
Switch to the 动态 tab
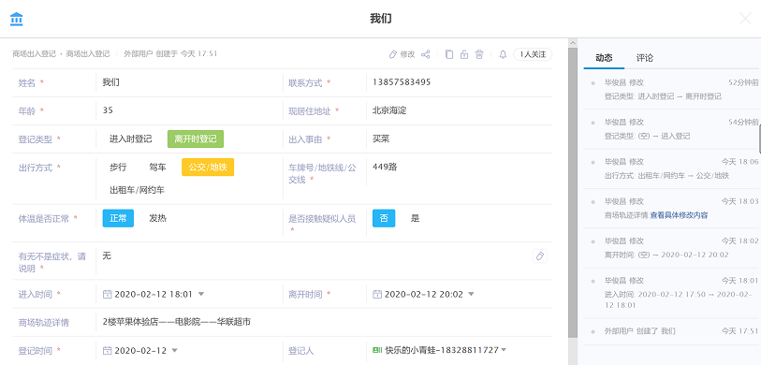coord(604,58)
